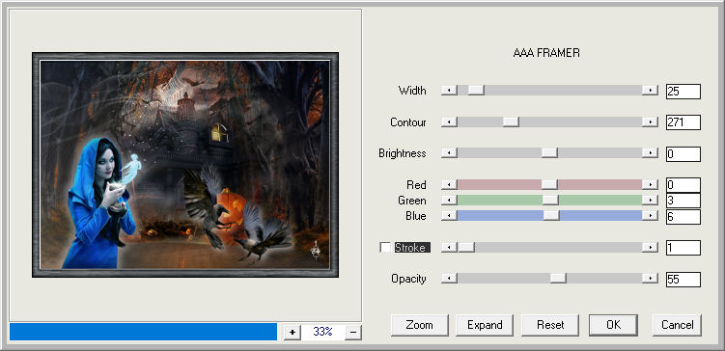Click the Green value field showing 3
Screen dimensions: 725x351
[x=683, y=201]
